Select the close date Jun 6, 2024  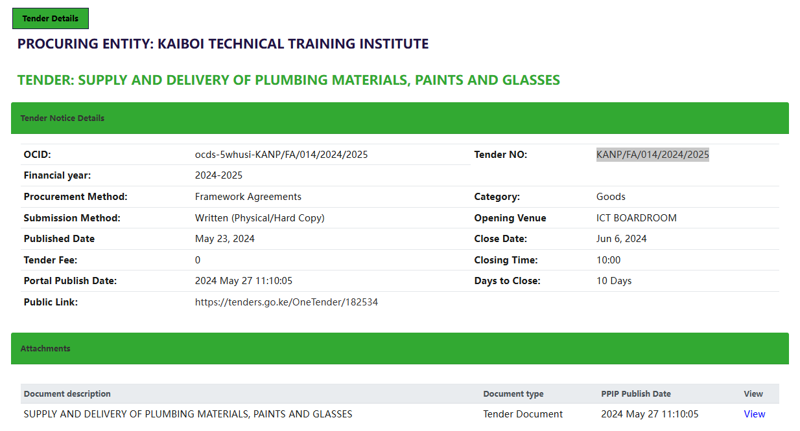[x=622, y=239]
